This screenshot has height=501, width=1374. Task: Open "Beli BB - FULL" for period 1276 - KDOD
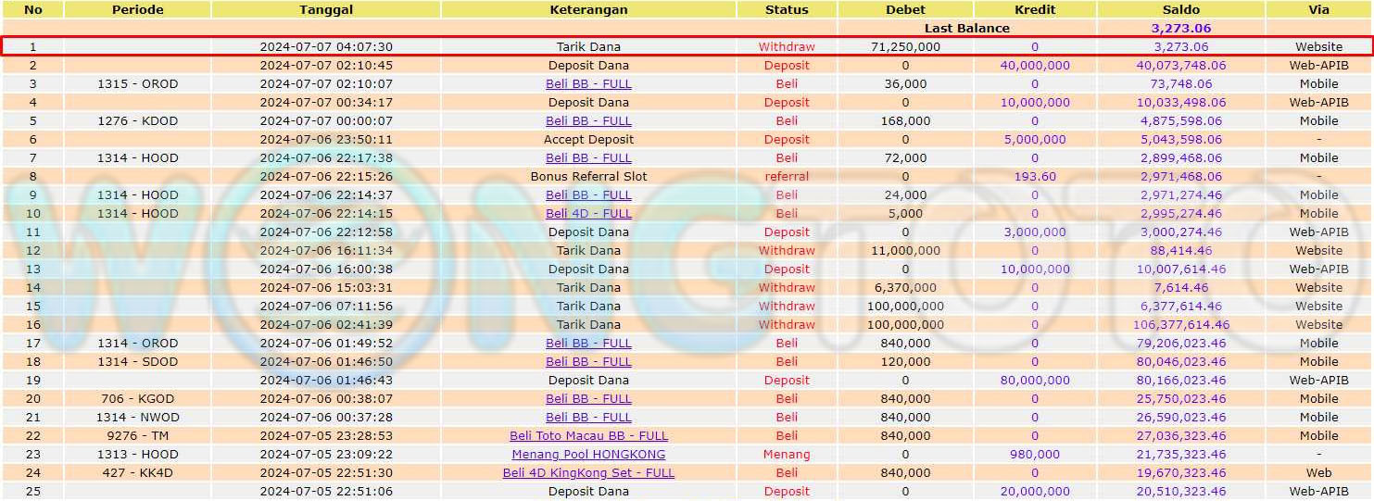(x=588, y=121)
